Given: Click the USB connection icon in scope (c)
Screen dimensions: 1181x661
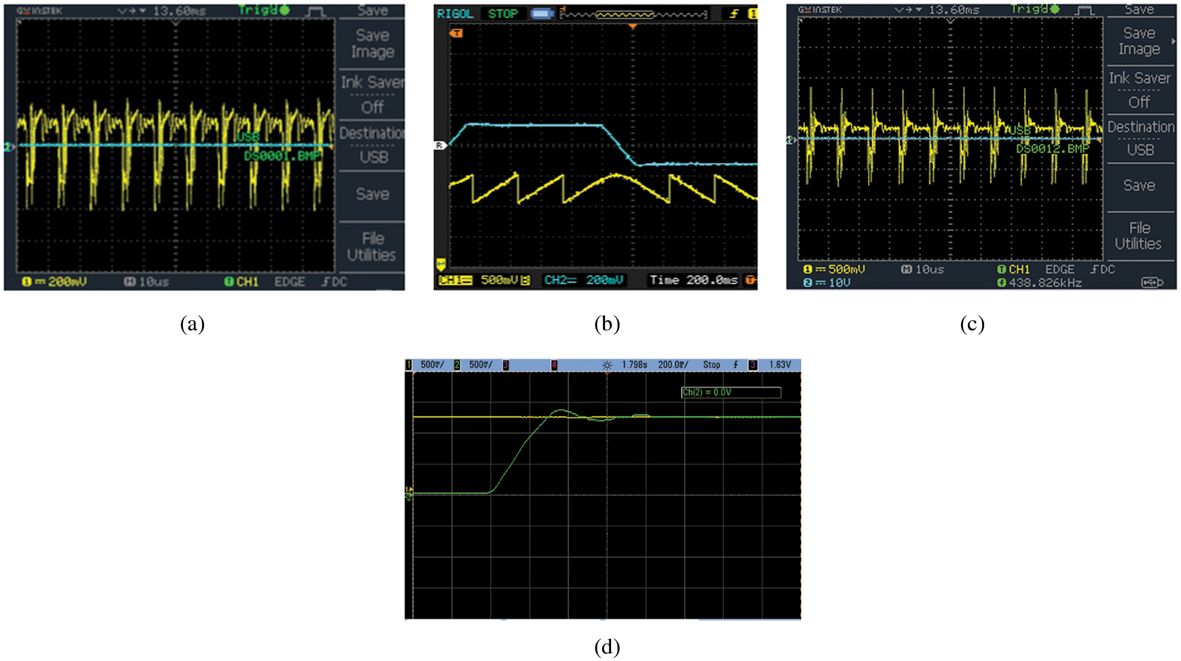Looking at the screenshot, I should [x=1151, y=282].
